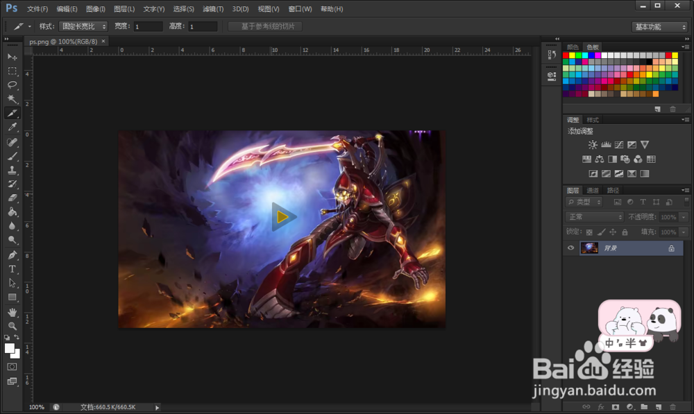Open layer fx styles button
Viewport: 694px width, 414px height.
(600, 407)
